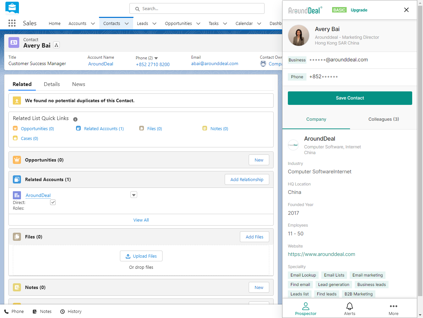This screenshot has width=423, height=318.
Task: Click the Save Contact button
Action: tap(350, 98)
